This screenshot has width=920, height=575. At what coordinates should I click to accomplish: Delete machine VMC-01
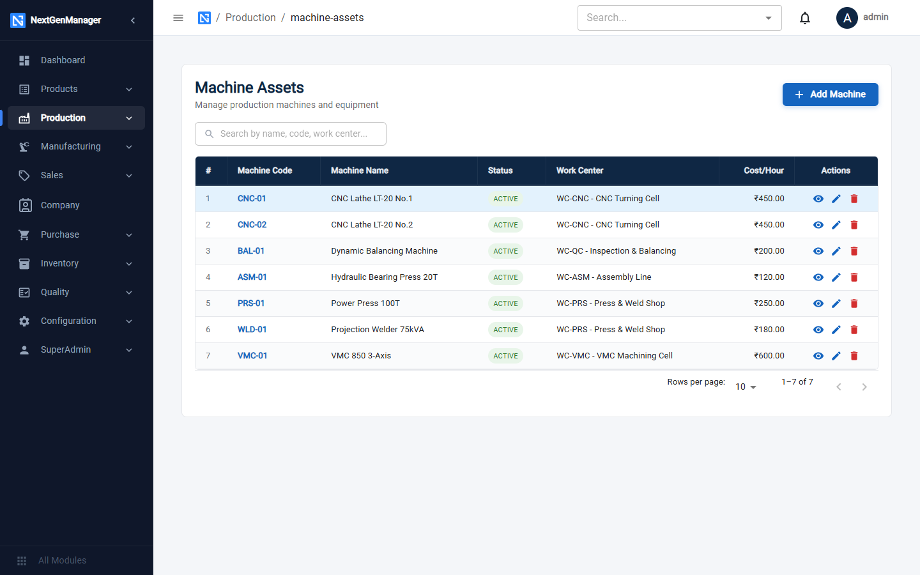click(854, 356)
